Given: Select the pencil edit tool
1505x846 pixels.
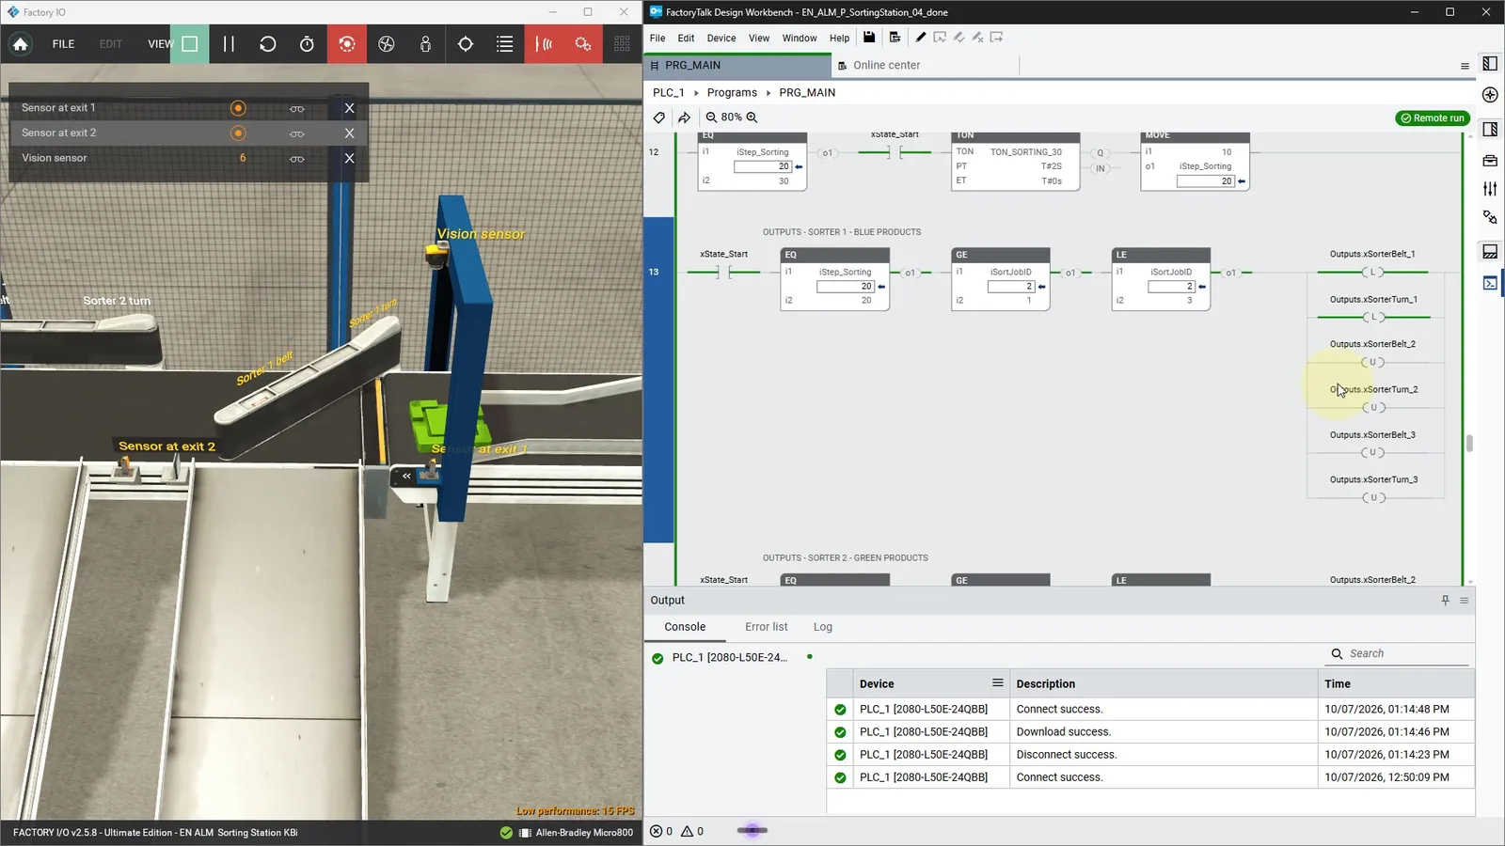Looking at the screenshot, I should coord(921,38).
